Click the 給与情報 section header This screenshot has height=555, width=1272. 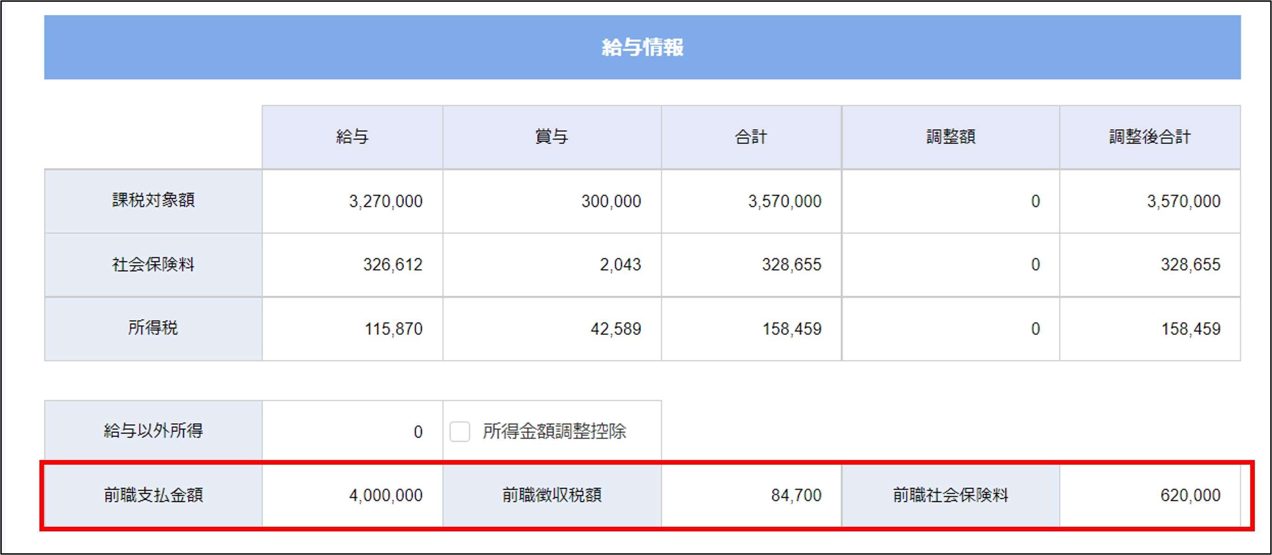point(642,47)
